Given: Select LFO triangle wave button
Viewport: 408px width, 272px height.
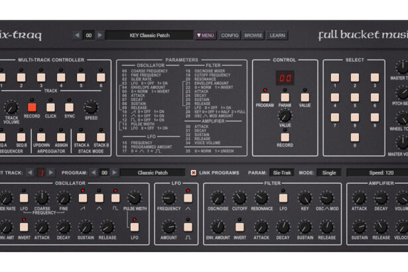Looking at the screenshot, I should coord(188,198).
